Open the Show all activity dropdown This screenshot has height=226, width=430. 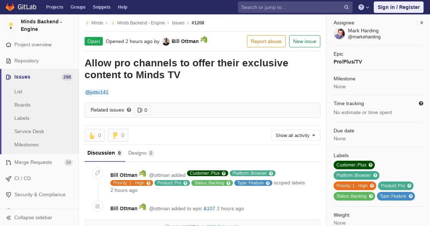[296, 135]
